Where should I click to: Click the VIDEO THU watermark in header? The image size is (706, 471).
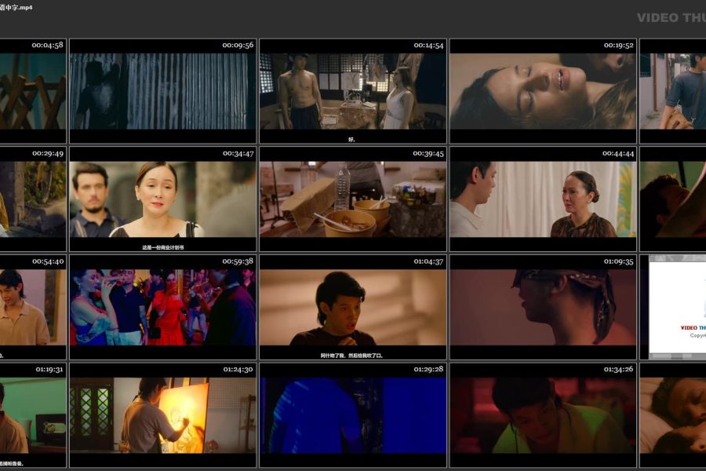click(671, 18)
